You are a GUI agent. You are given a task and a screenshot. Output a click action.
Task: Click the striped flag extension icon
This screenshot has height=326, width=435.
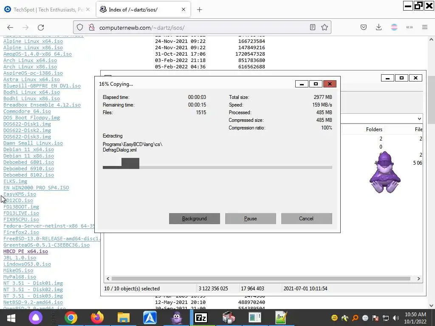pyautogui.click(x=394, y=27)
